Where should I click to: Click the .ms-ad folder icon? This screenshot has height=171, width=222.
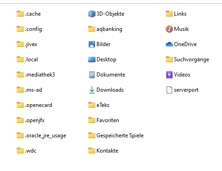tap(20, 90)
